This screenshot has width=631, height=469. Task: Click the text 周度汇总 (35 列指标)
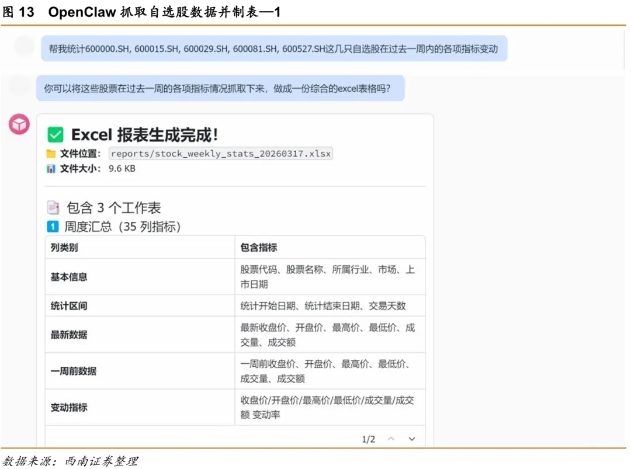point(122,227)
